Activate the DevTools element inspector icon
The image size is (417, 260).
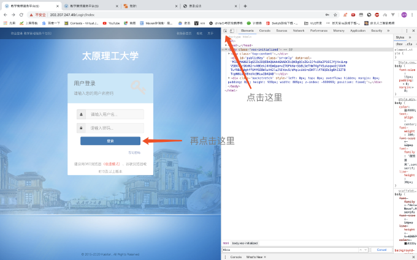click(225, 31)
